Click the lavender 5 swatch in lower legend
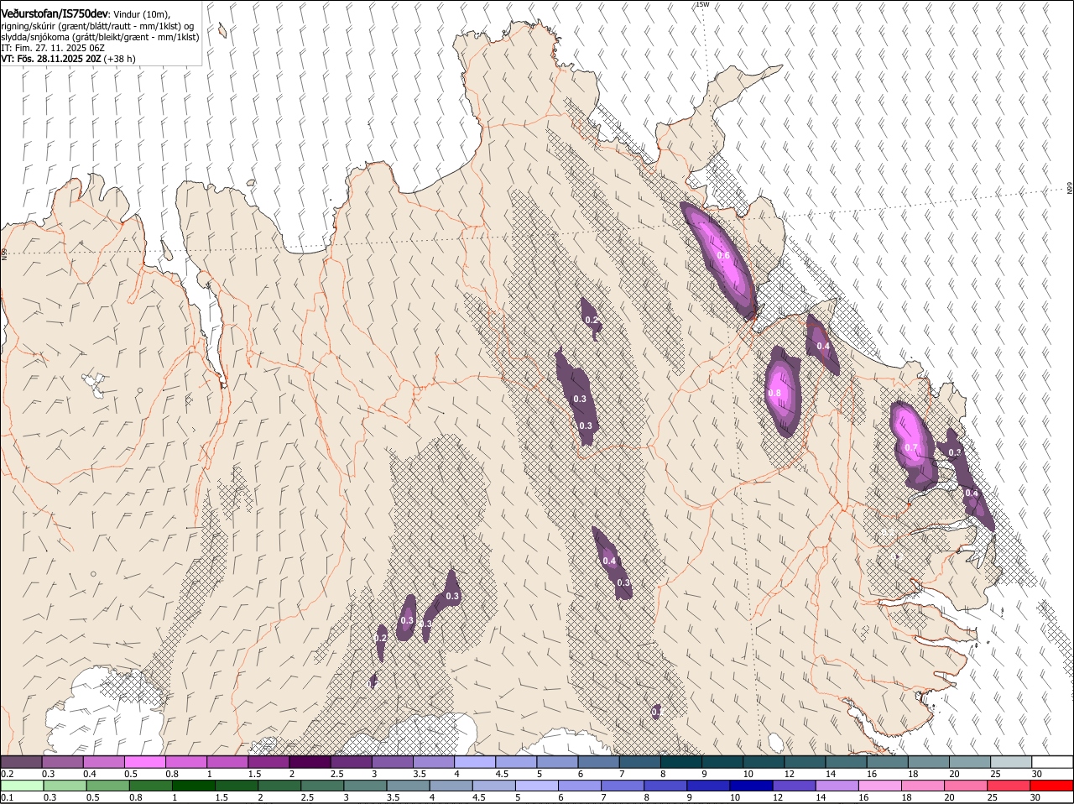 click(536, 786)
